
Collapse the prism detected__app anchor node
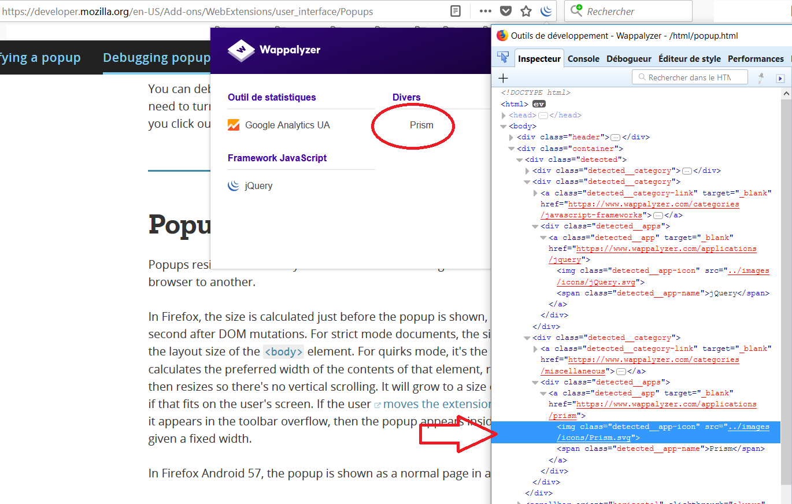tap(543, 393)
